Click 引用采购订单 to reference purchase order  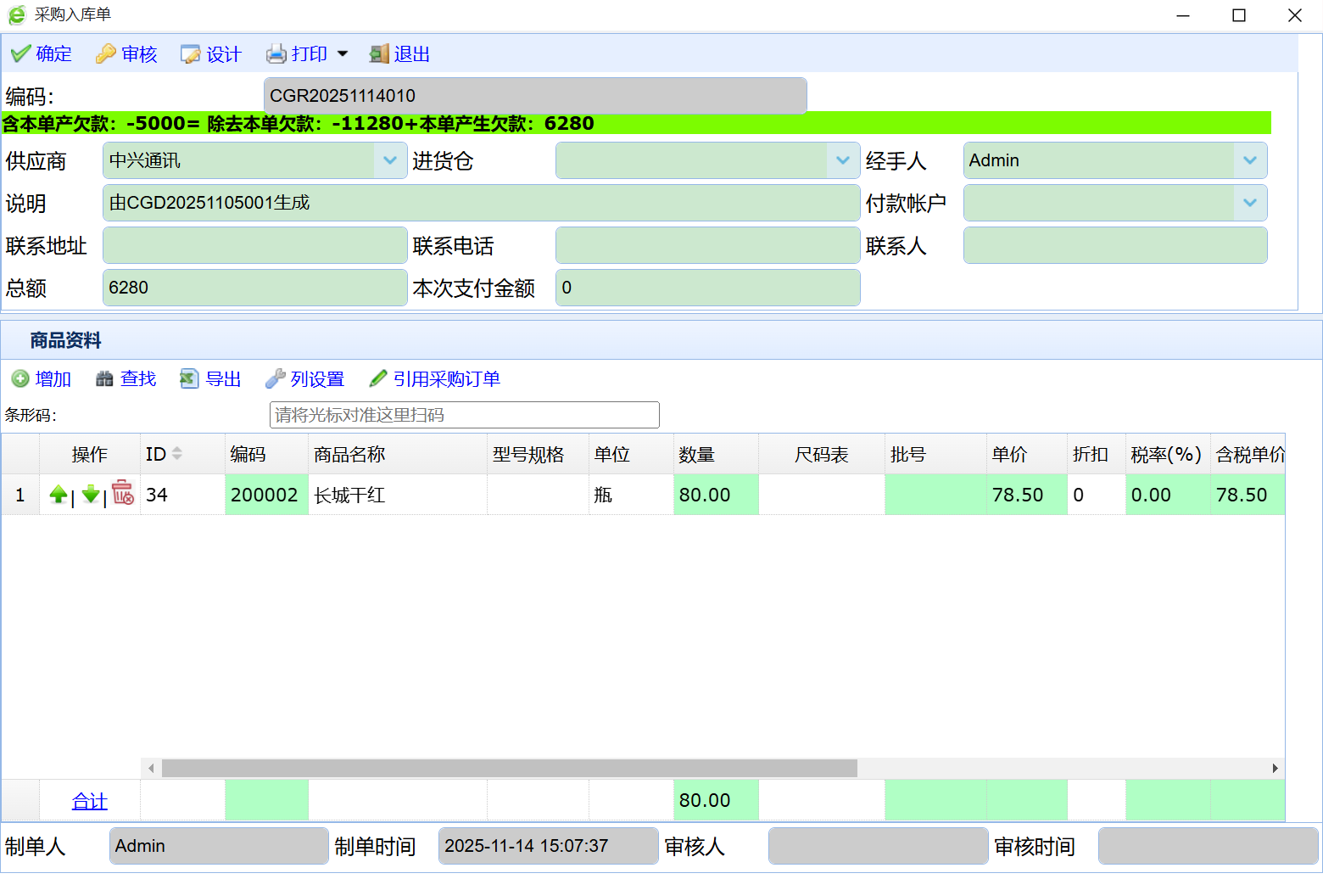(x=435, y=379)
